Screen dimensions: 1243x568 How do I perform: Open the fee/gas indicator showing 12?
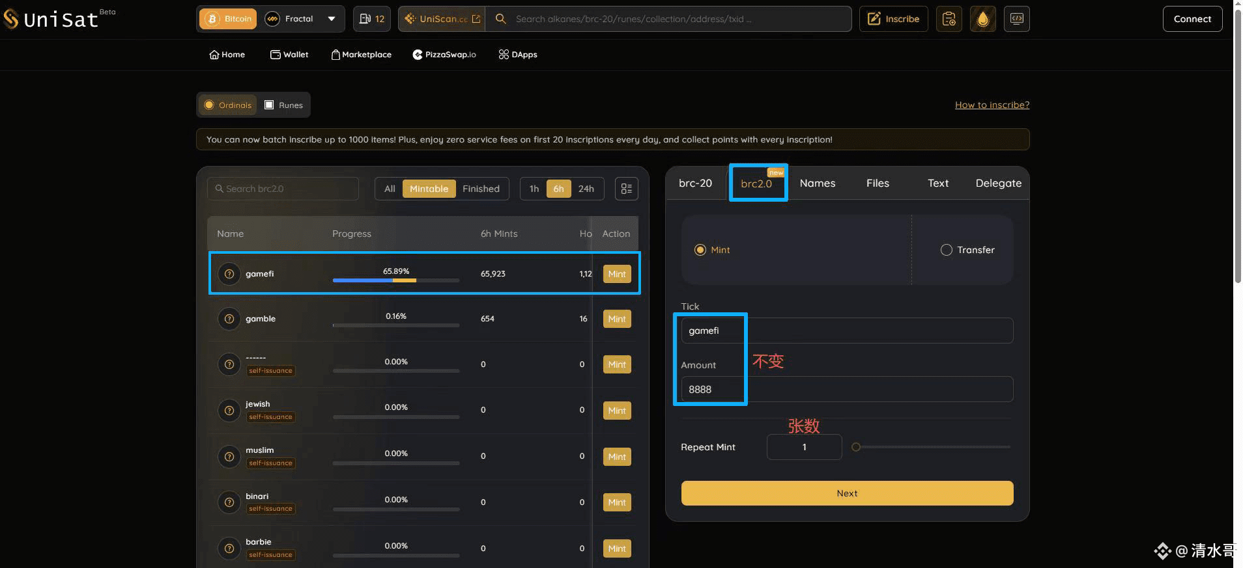click(x=372, y=19)
